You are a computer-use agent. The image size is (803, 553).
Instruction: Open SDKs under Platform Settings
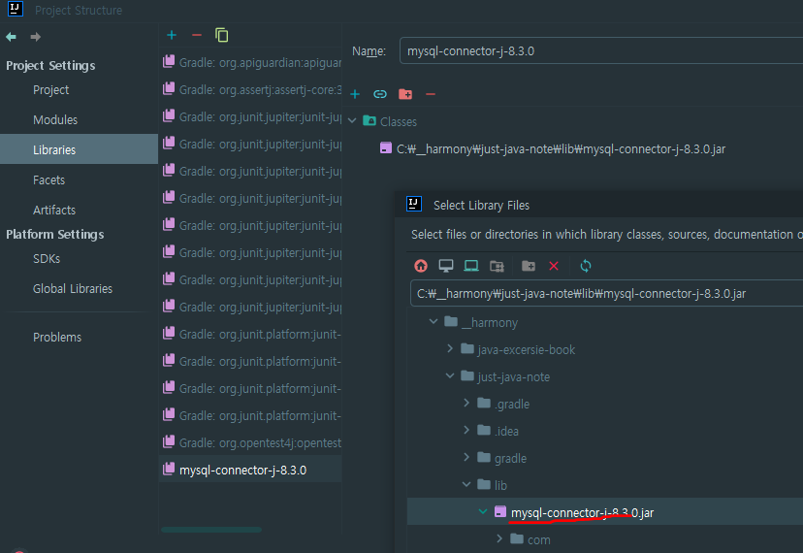[x=47, y=259]
